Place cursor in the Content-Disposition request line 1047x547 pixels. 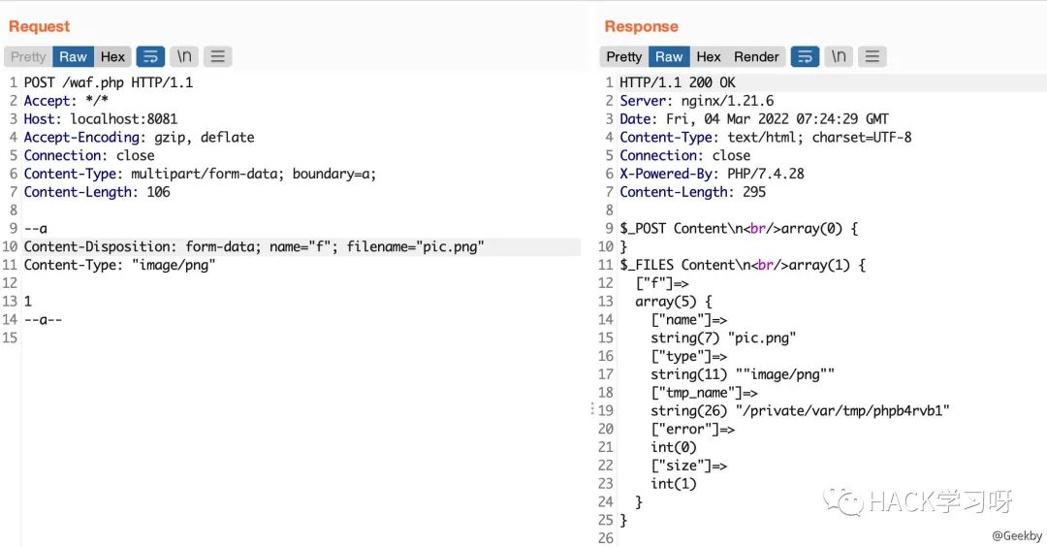coord(254,246)
